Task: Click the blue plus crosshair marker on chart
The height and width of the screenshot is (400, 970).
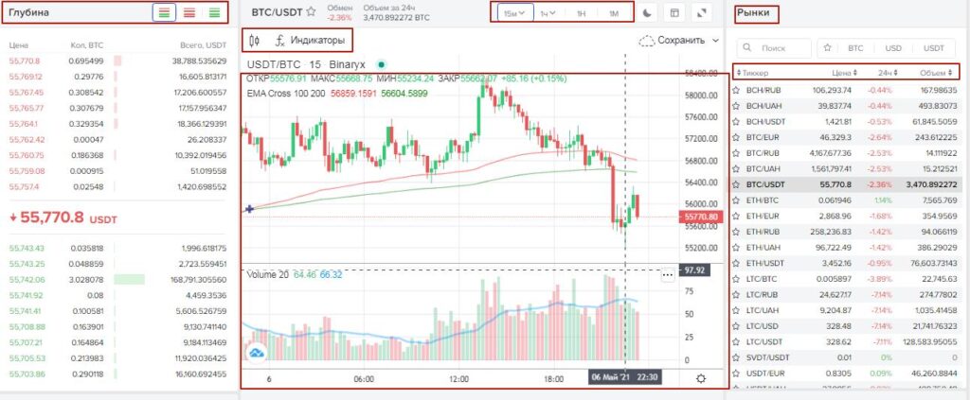Action: point(249,209)
